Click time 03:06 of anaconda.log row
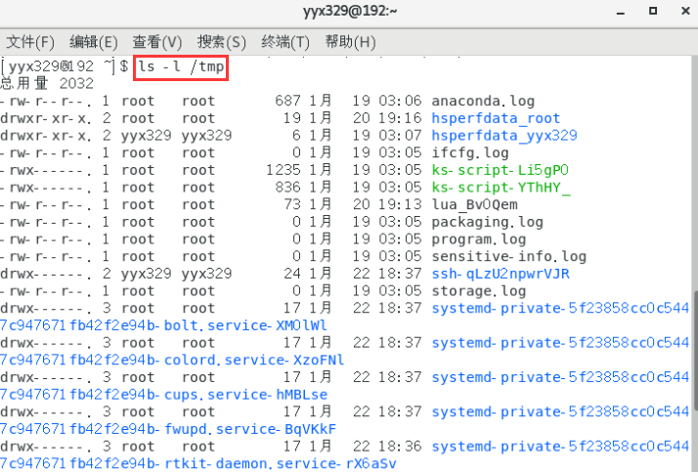The height and width of the screenshot is (472, 698). (x=400, y=101)
